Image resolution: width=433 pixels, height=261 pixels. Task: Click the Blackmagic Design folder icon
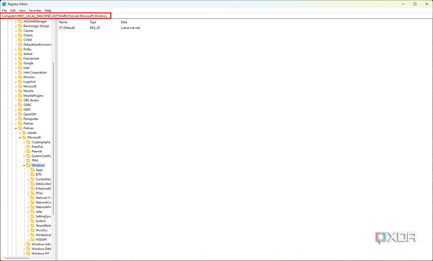point(20,26)
